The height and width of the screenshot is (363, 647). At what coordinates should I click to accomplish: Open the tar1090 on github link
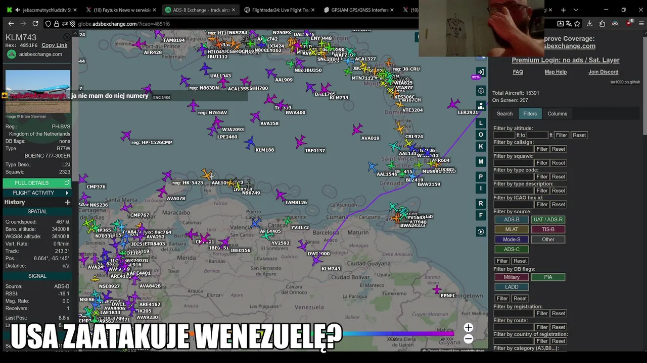tap(625, 82)
